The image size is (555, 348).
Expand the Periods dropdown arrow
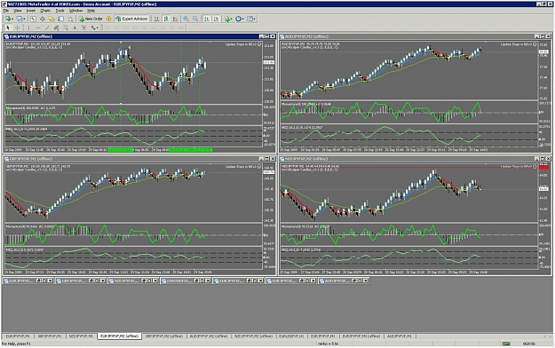(x=242, y=19)
